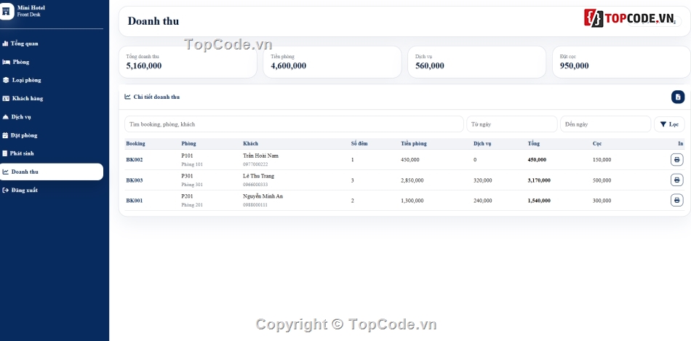Click the export file icon button
The image size is (691, 341).
pyautogui.click(x=678, y=97)
